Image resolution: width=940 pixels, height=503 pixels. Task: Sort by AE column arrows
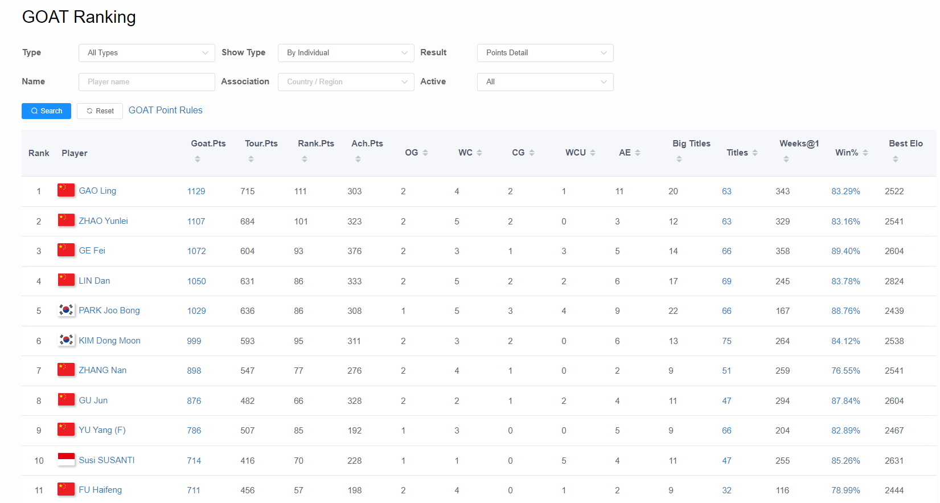coord(638,153)
